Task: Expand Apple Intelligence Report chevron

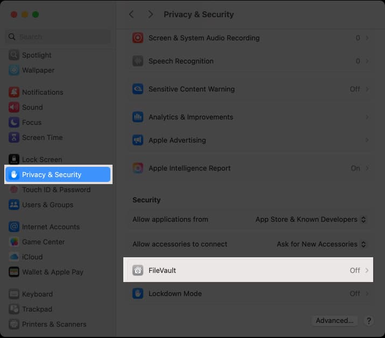Action: tap(367, 168)
